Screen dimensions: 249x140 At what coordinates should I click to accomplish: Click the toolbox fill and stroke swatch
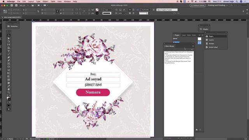(x=9, y=99)
